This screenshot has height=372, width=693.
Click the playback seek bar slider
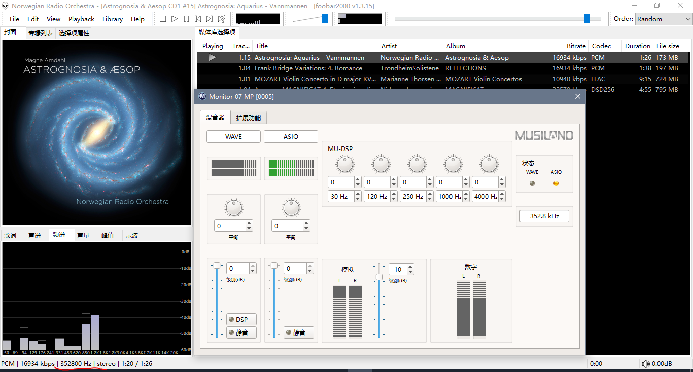tap(587, 19)
